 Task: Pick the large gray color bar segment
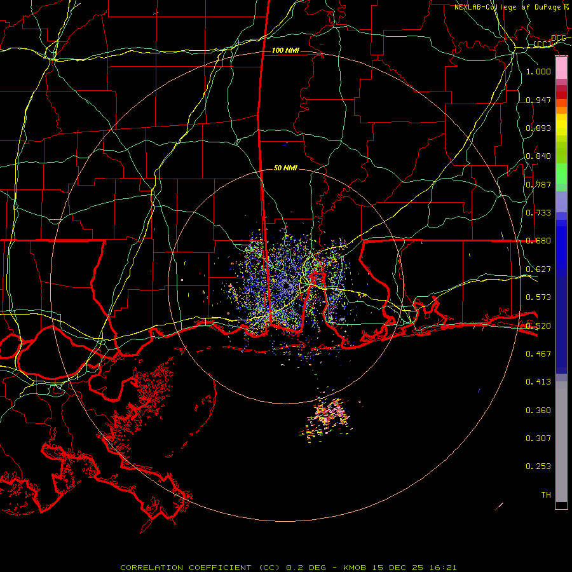(x=561, y=442)
